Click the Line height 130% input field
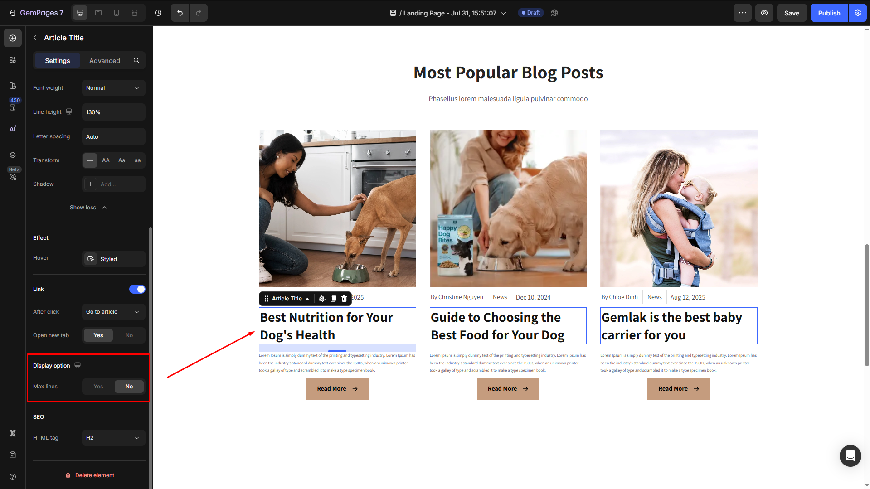 click(114, 112)
